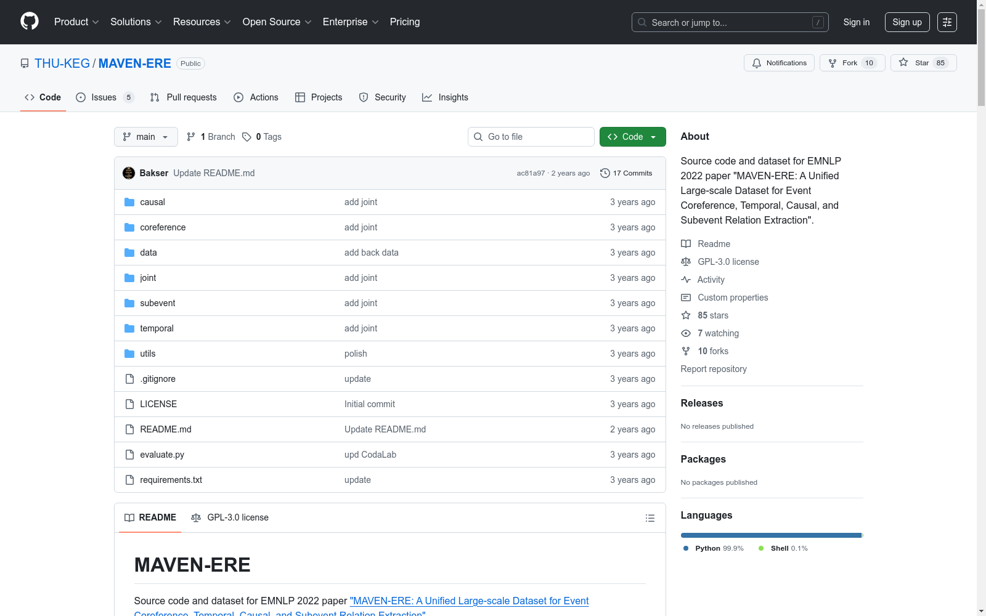Click the tag icon next to Tags
Image resolution: width=986 pixels, height=616 pixels.
pyautogui.click(x=246, y=137)
